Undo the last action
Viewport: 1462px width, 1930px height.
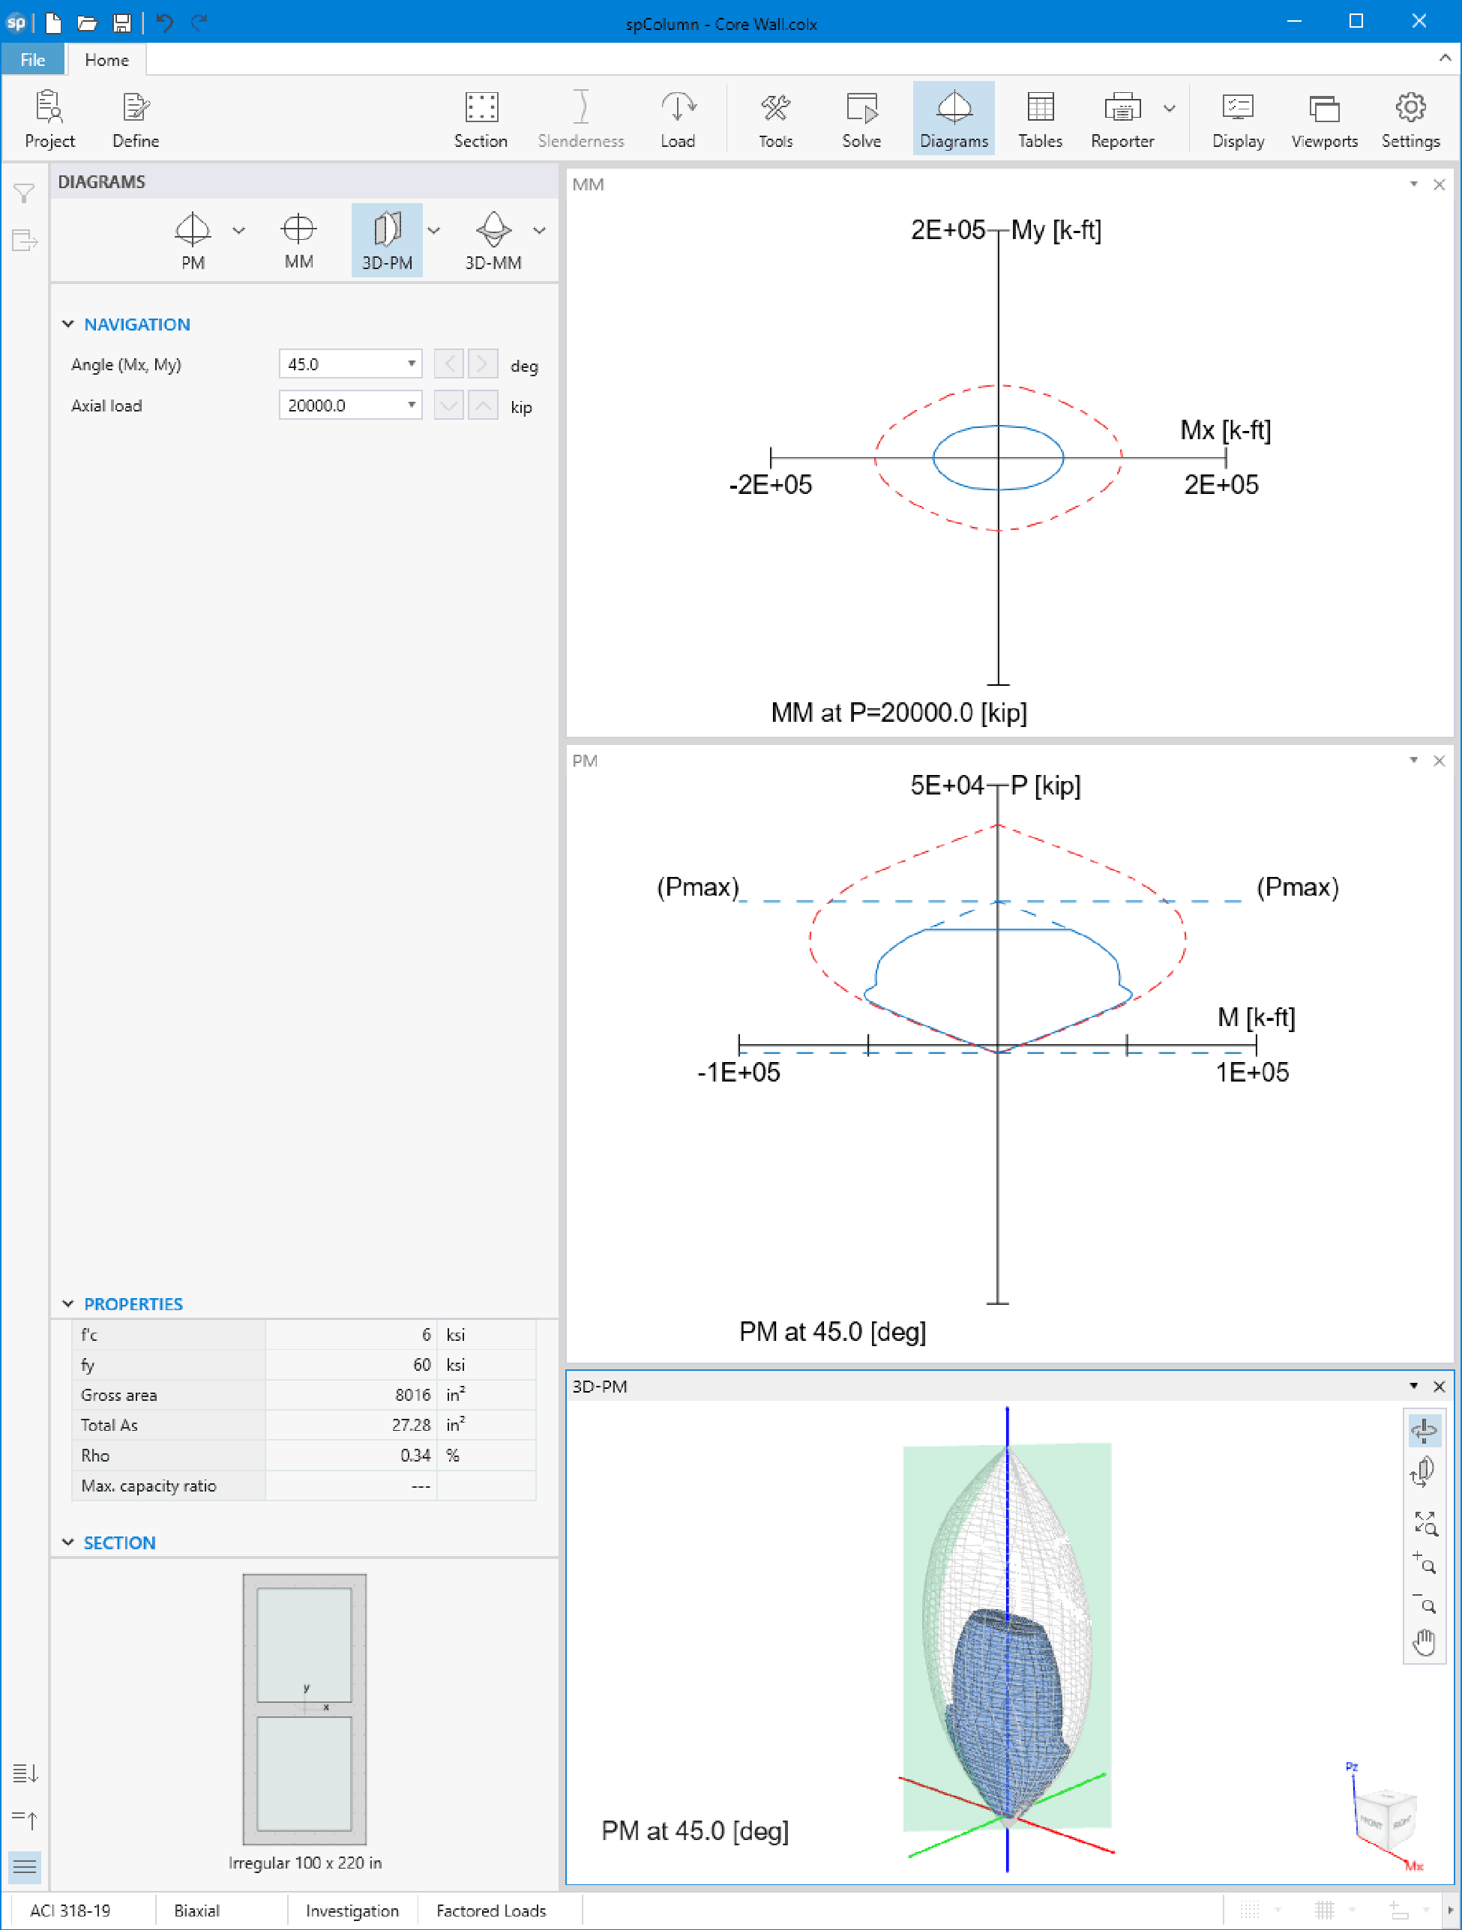(x=165, y=22)
